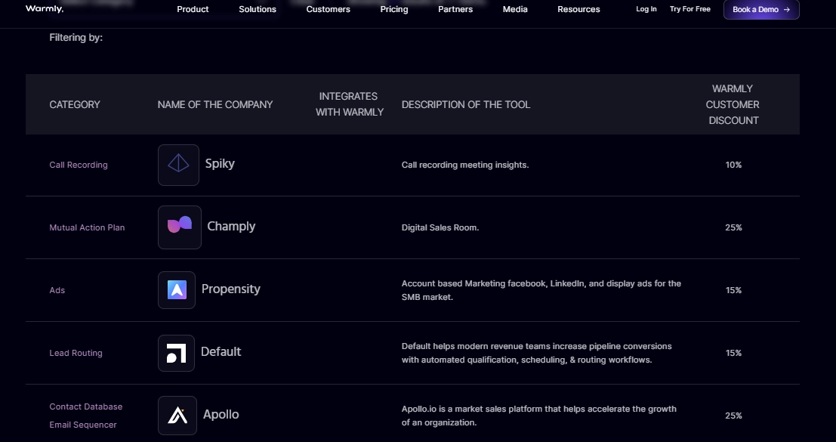
Task: Click Champly's 25% discount value
Action: (x=733, y=227)
